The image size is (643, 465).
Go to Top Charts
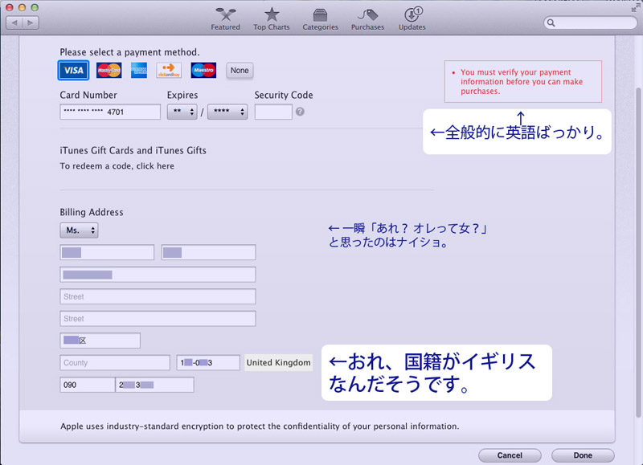[x=272, y=18]
